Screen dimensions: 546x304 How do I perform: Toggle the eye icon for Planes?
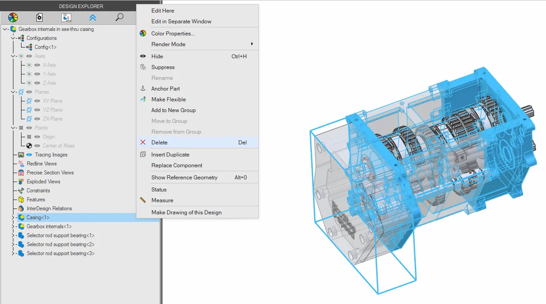(x=29, y=92)
